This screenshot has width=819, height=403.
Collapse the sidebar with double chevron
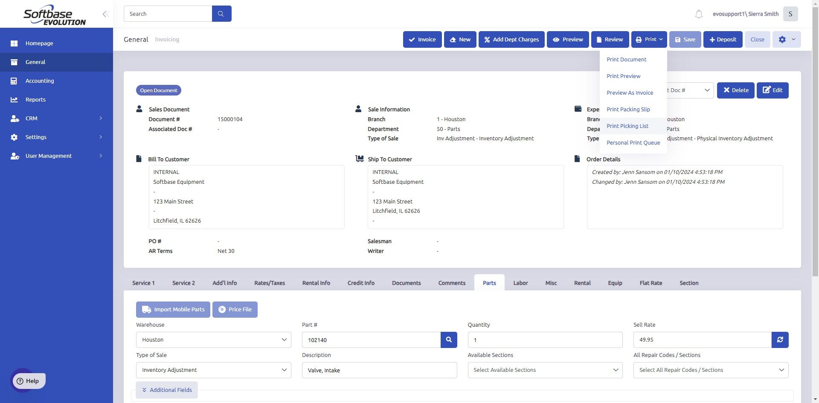(x=105, y=14)
